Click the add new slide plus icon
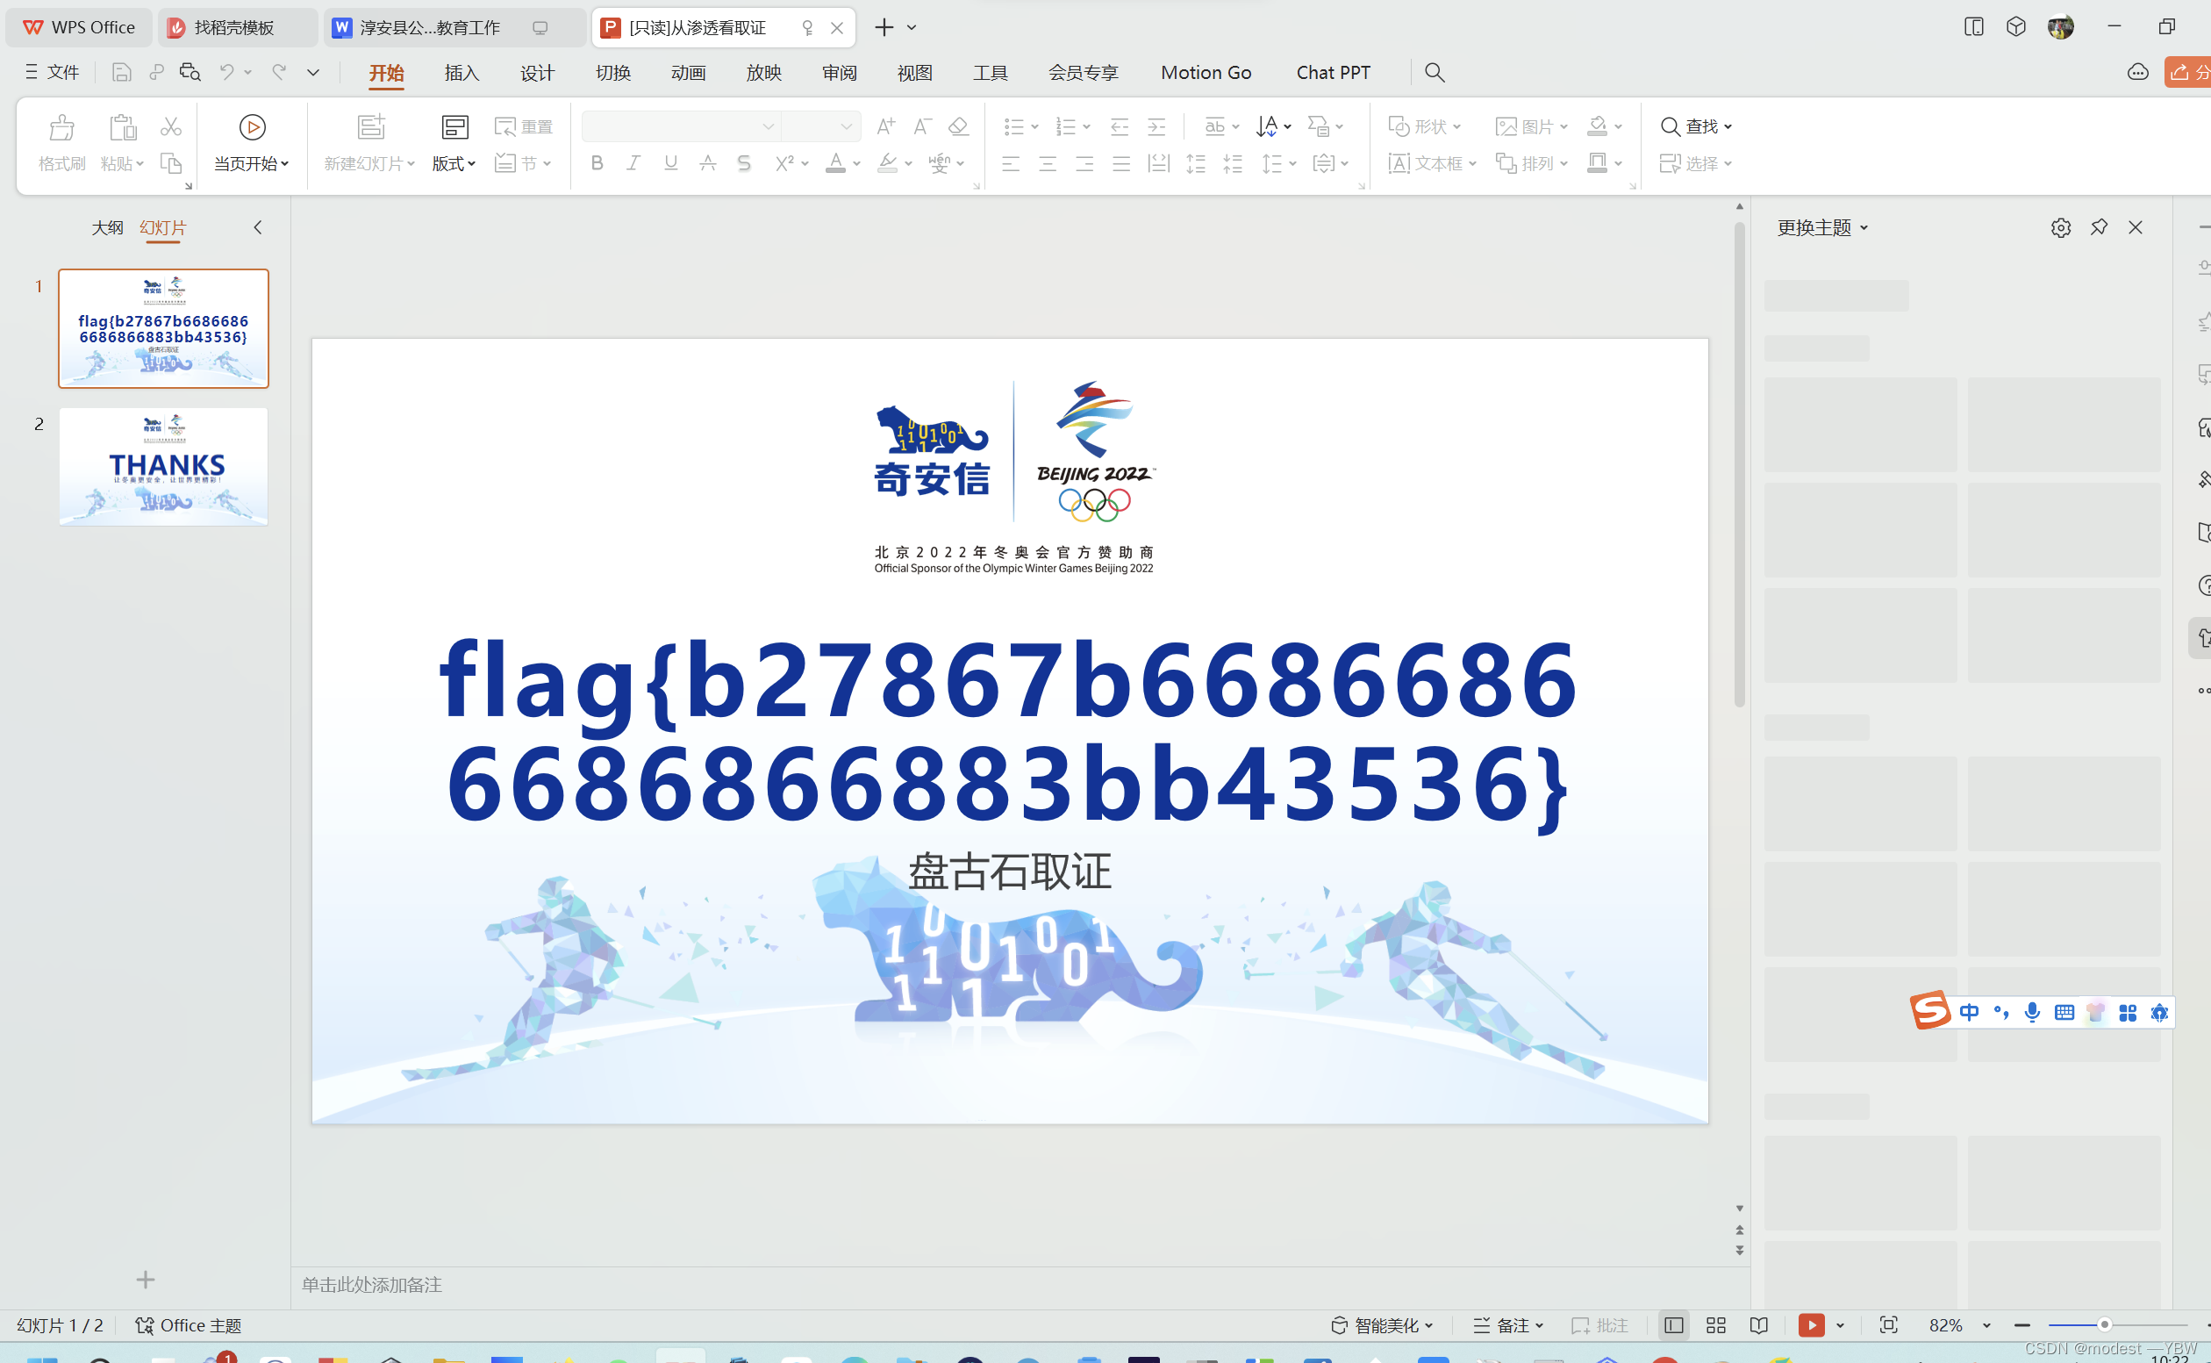This screenshot has width=2211, height=1363. click(145, 1279)
